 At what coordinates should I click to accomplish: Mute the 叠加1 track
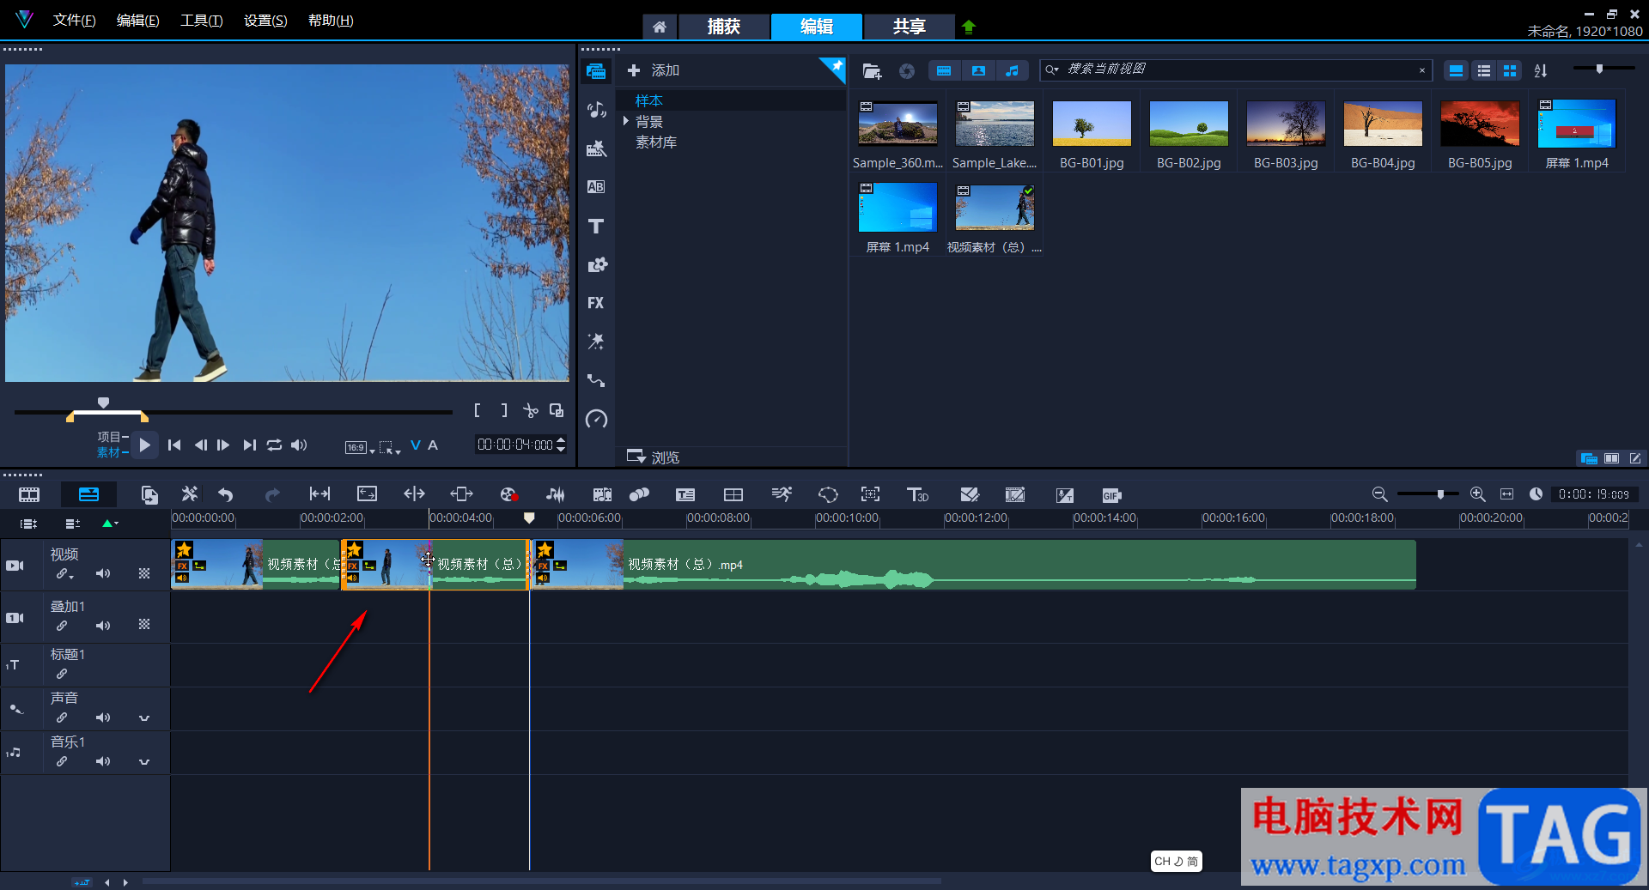[103, 626]
